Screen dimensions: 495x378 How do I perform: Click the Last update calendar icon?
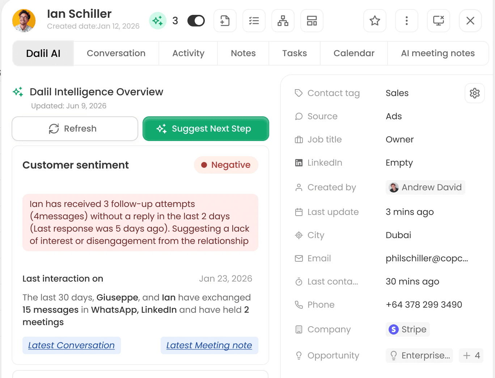(x=299, y=212)
